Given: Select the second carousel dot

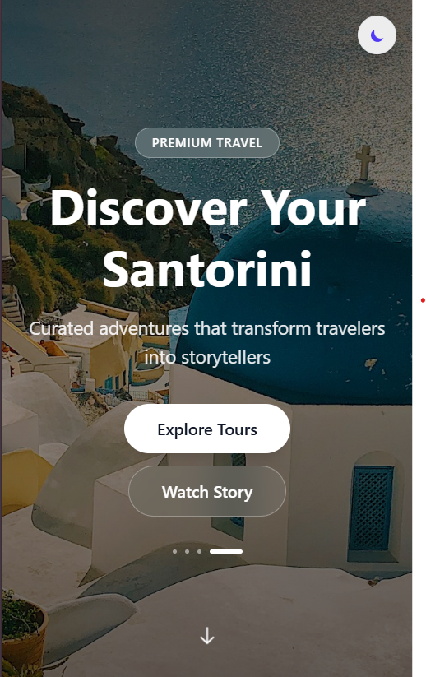Looking at the screenshot, I should coord(187,551).
